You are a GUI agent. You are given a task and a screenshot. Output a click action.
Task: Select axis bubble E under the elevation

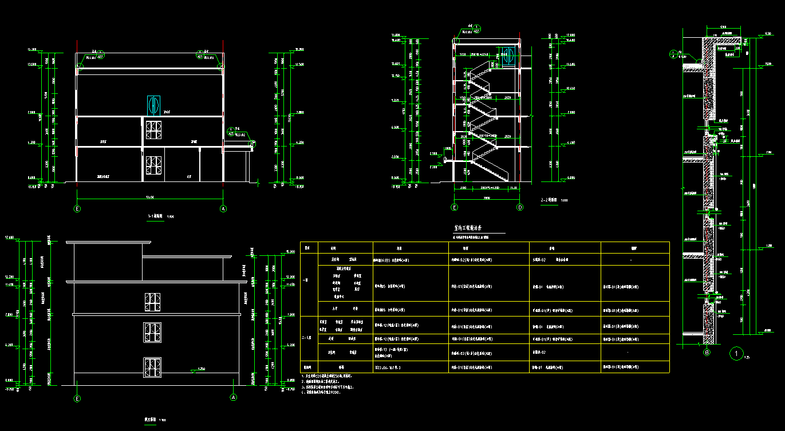(x=77, y=397)
